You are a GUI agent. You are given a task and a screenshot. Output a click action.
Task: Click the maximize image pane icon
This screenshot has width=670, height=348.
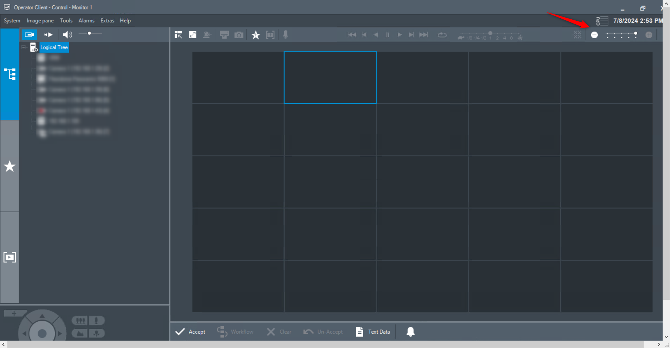tap(193, 35)
